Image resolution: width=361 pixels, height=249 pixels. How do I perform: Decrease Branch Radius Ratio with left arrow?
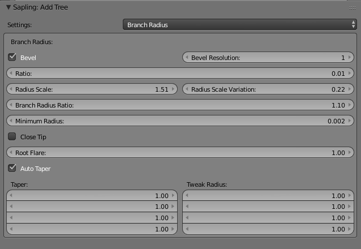(11, 105)
